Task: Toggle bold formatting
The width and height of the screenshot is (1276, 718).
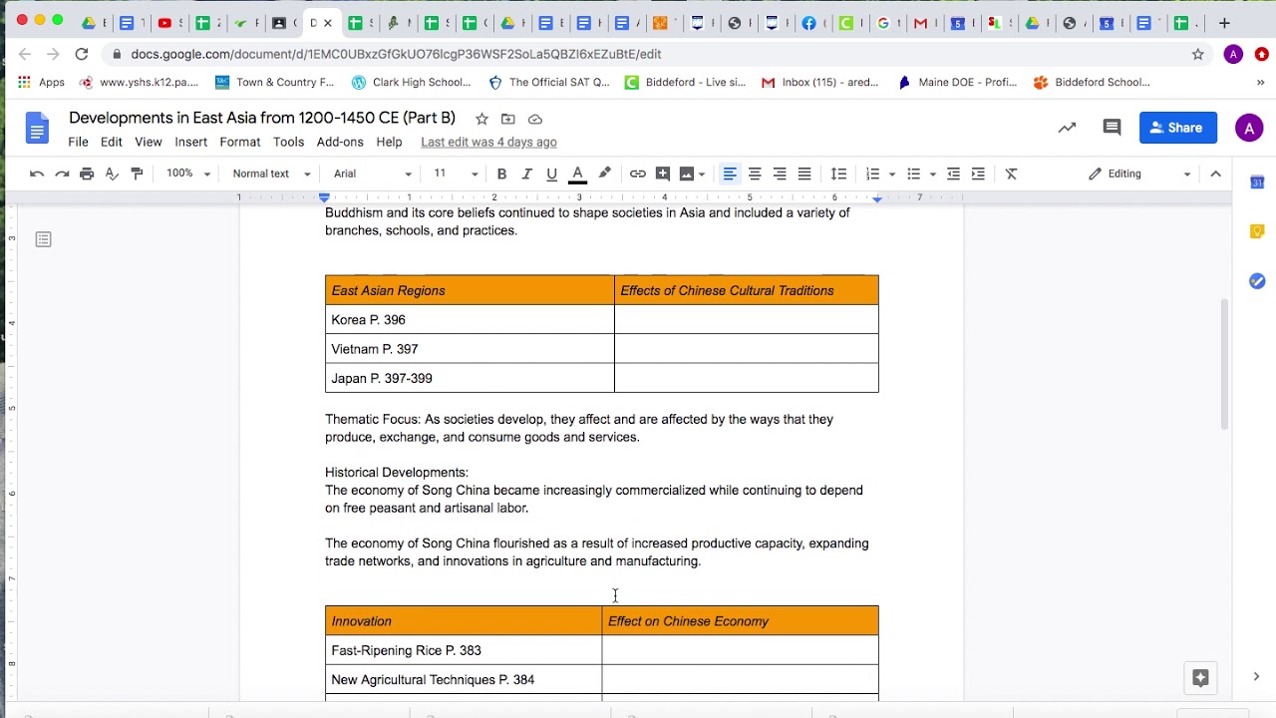Action: [x=501, y=174]
